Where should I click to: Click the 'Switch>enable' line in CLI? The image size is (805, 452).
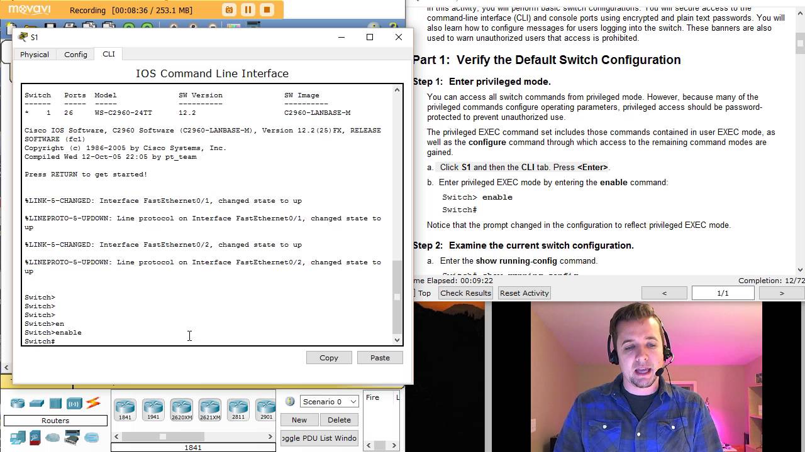tap(53, 333)
